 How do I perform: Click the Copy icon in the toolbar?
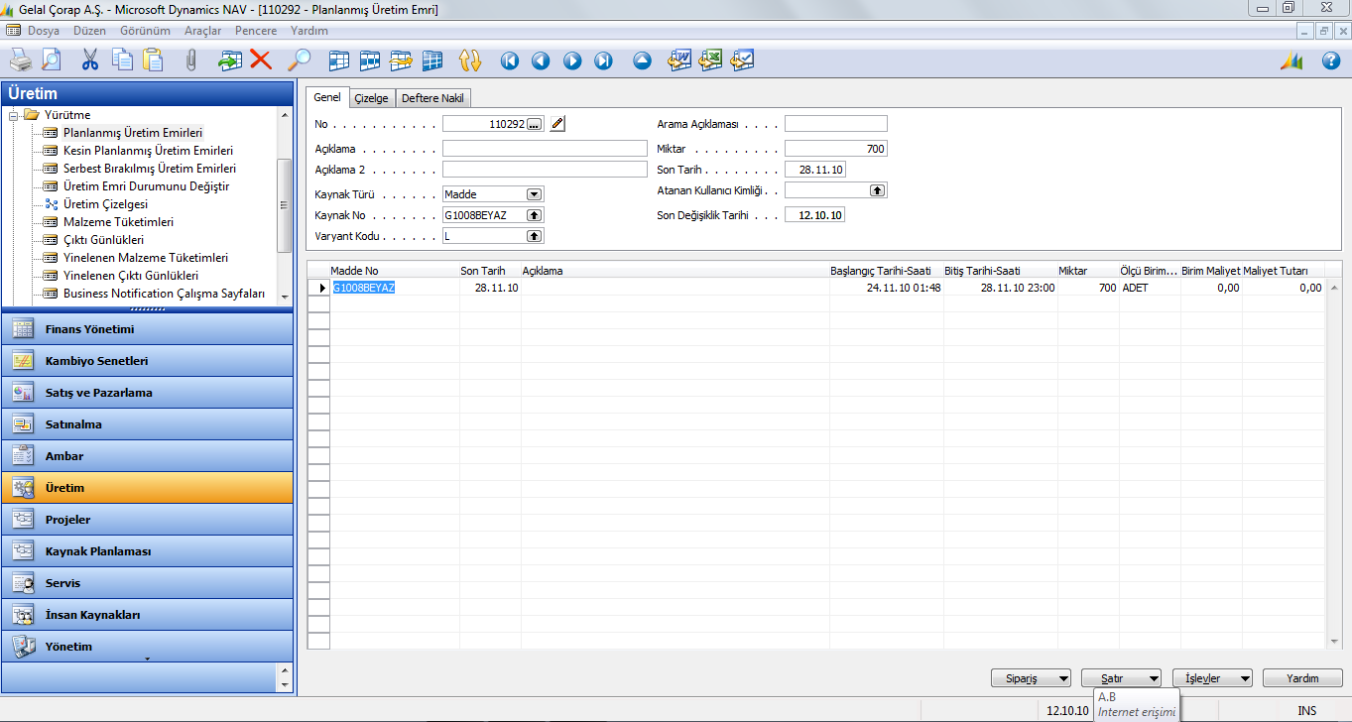(x=122, y=60)
